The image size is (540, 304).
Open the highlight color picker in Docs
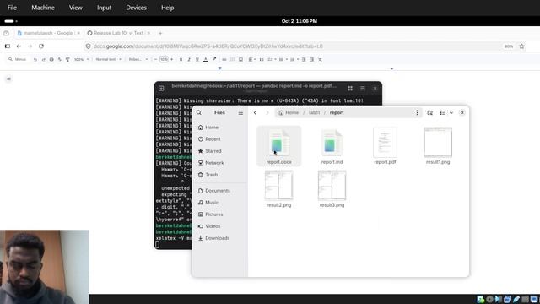click(214, 60)
